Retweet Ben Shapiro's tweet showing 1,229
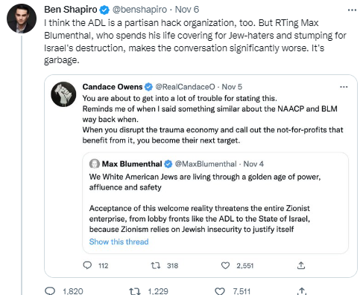This screenshot has width=363, height=295. [134, 291]
